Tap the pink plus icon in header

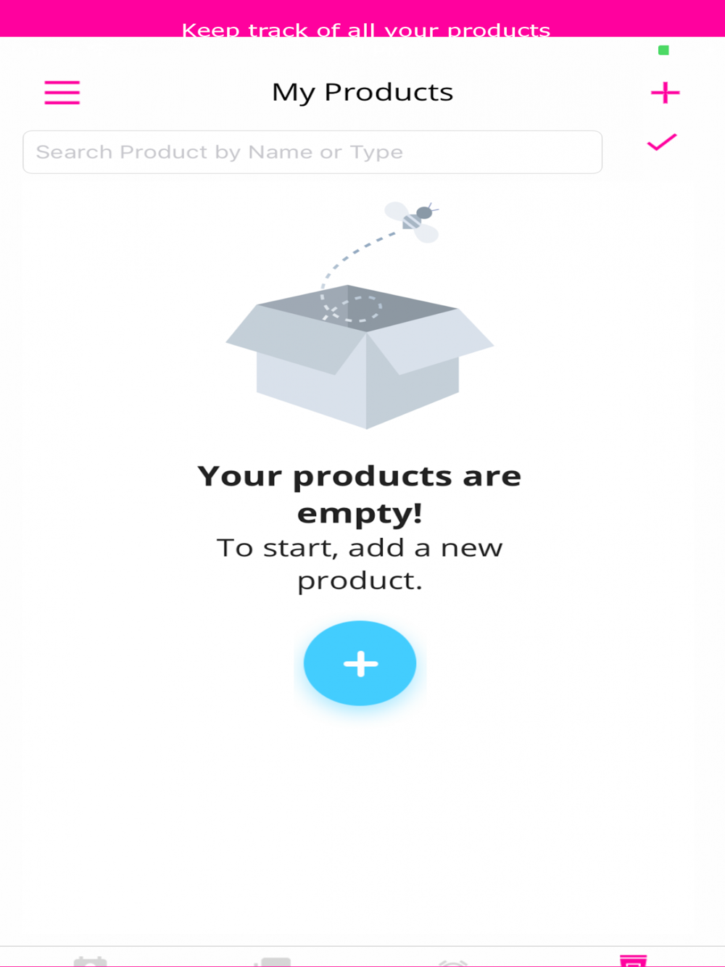point(665,93)
